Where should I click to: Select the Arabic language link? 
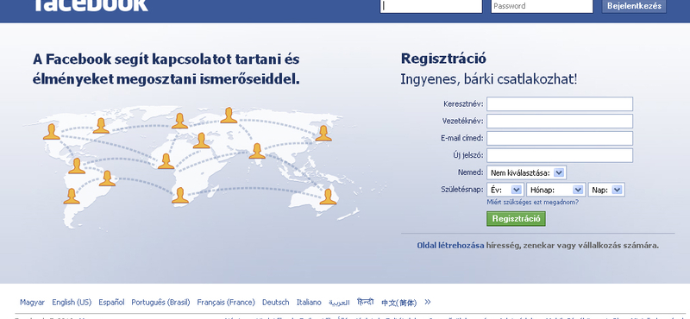(339, 303)
